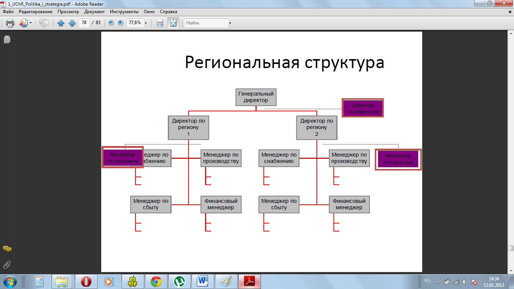Click the volume speaker tray icon
The image size is (514, 289).
click(x=465, y=281)
